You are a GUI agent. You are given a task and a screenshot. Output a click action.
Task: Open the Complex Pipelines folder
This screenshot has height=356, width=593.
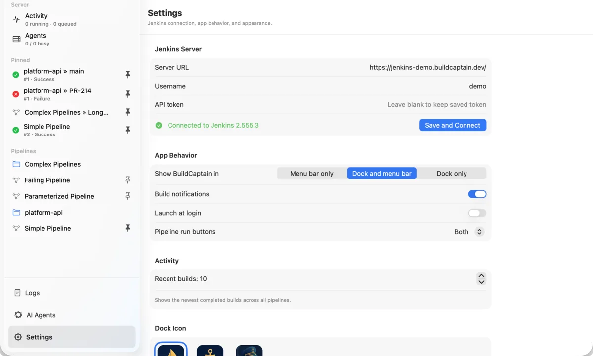pos(72,164)
